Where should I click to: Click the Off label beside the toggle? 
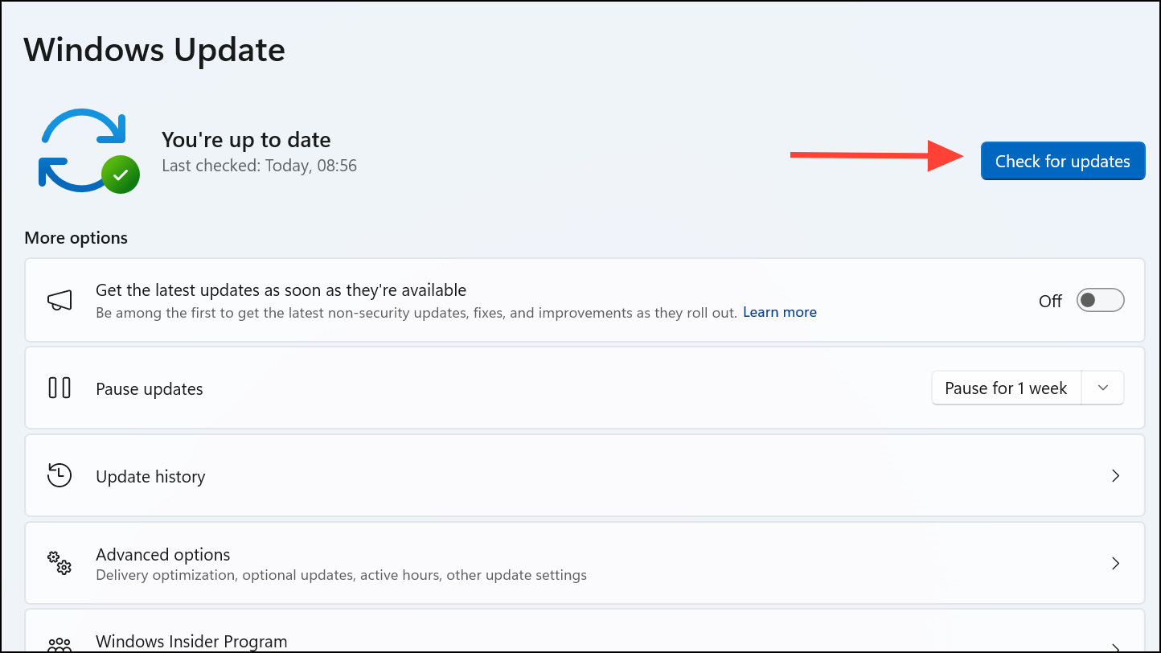tap(1050, 302)
